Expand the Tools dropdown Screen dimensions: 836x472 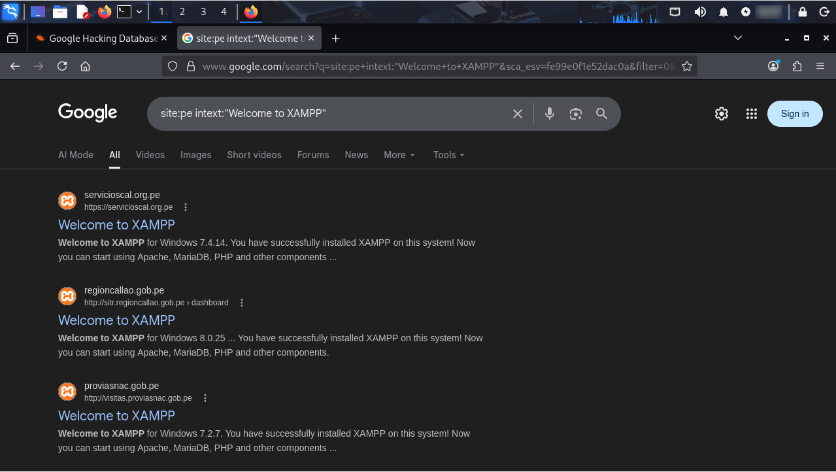[448, 155]
